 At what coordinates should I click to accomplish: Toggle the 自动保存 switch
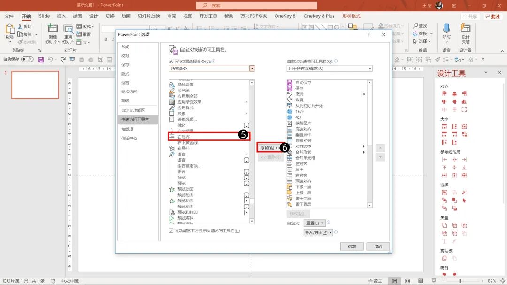(28, 59)
